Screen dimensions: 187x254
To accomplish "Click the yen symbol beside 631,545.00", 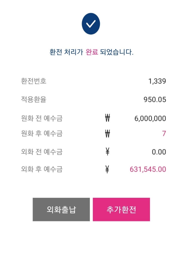I will point(107,169).
